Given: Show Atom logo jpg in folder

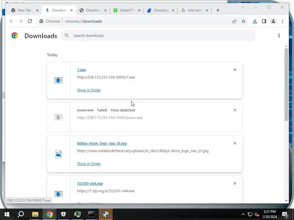Looking at the screenshot, I should [x=89, y=164].
